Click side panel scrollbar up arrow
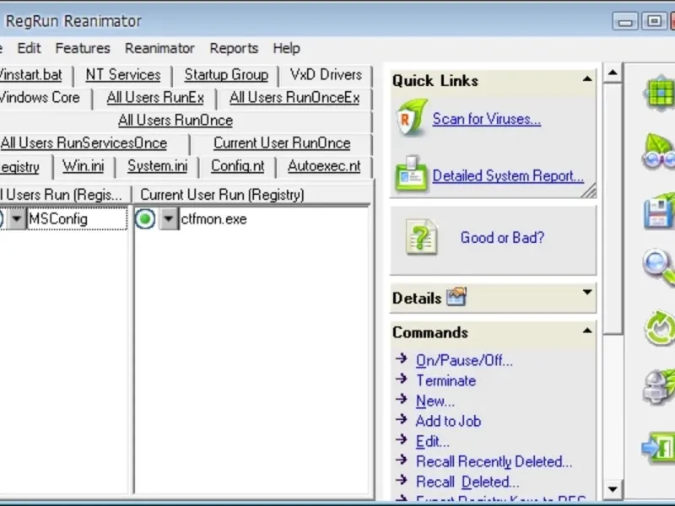Screen dimensions: 675x506 click(613, 73)
